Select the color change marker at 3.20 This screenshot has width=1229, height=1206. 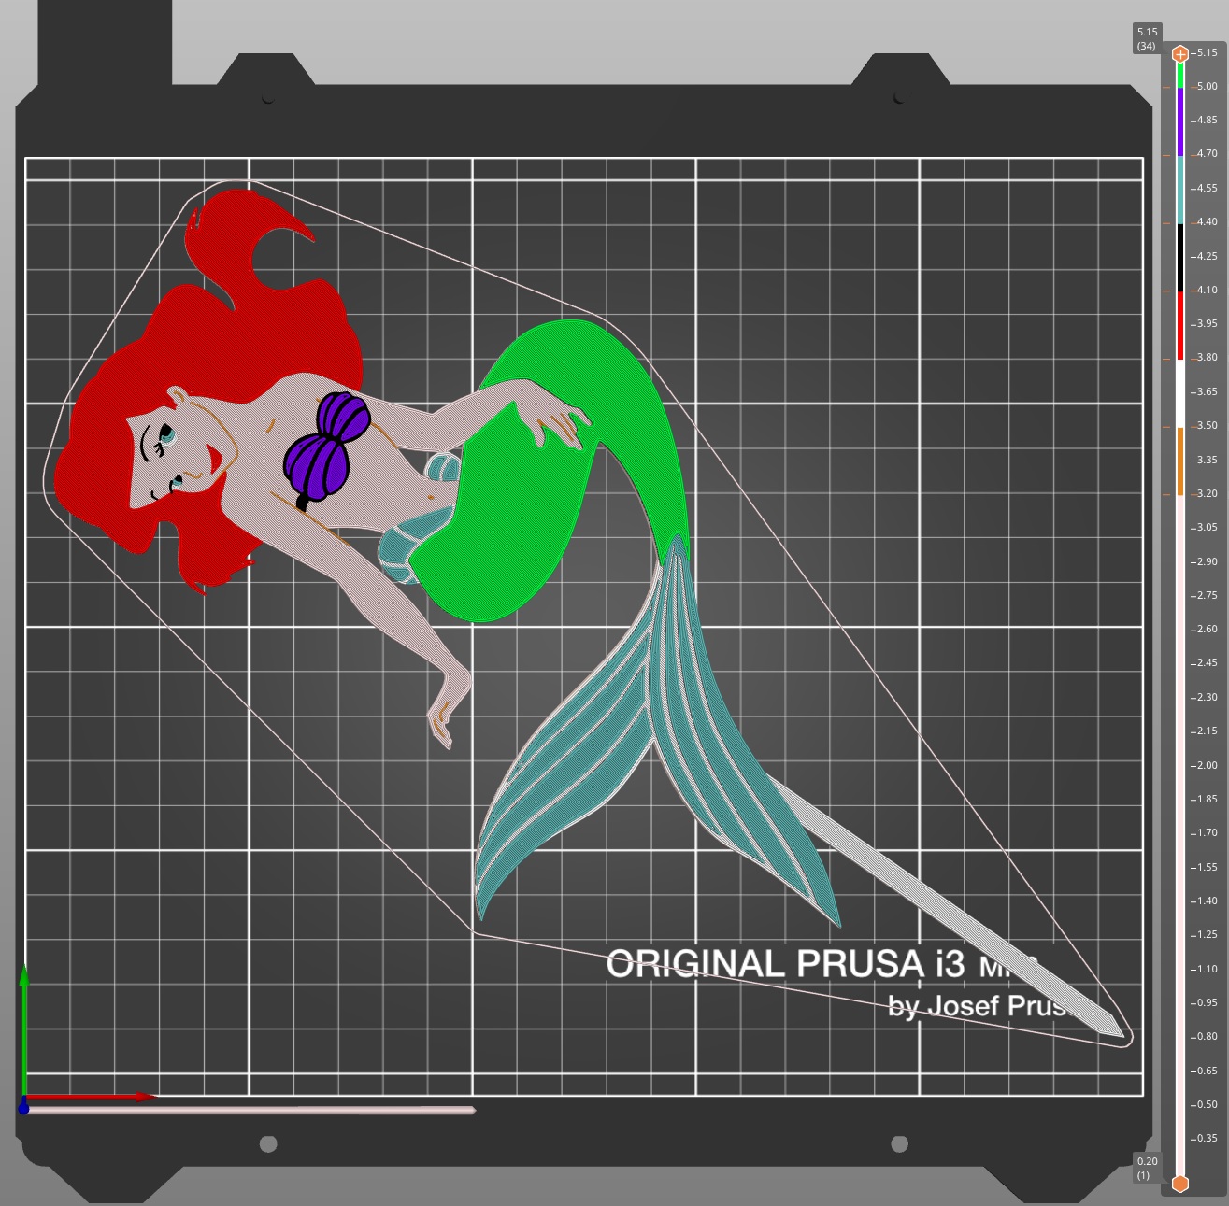tap(1166, 494)
